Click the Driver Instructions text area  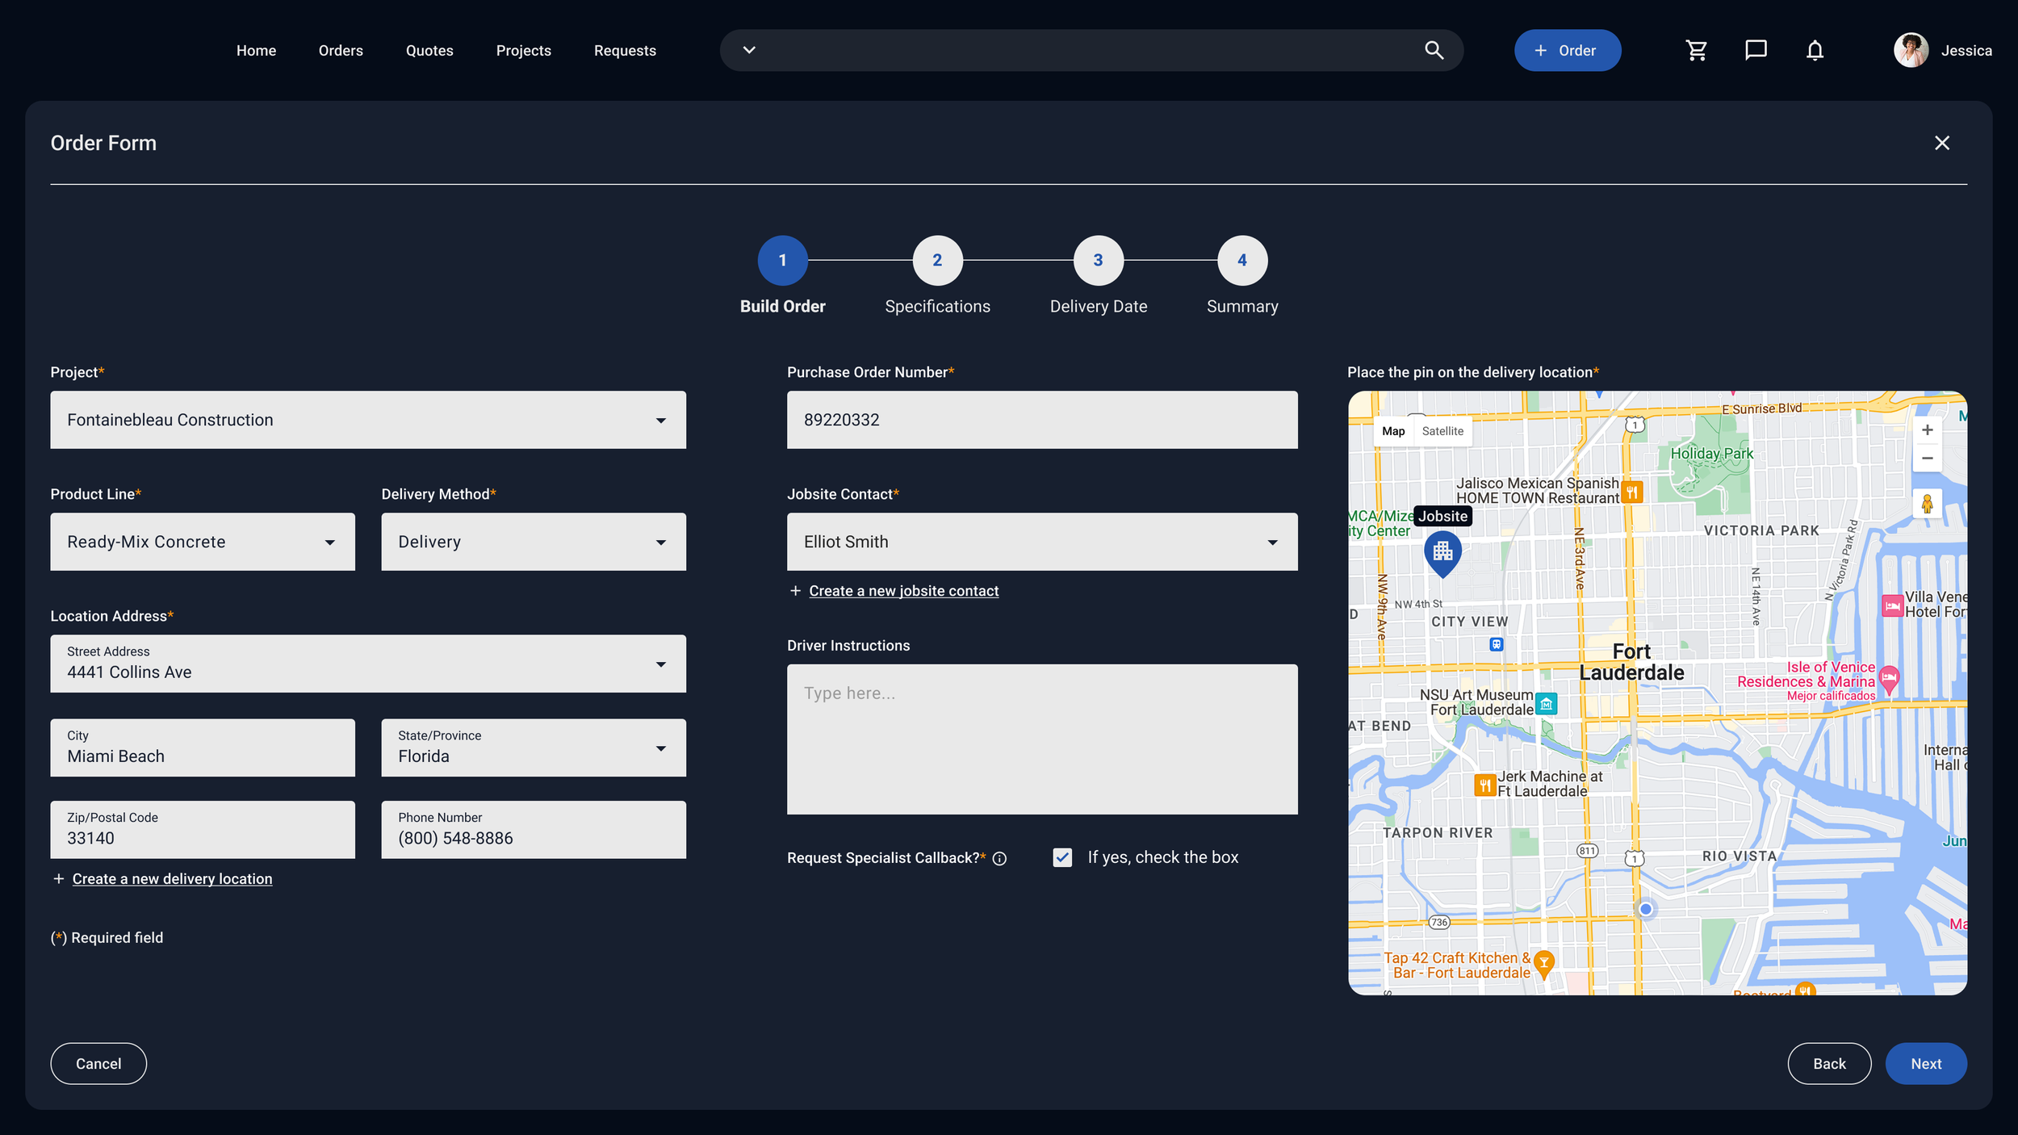click(1041, 739)
